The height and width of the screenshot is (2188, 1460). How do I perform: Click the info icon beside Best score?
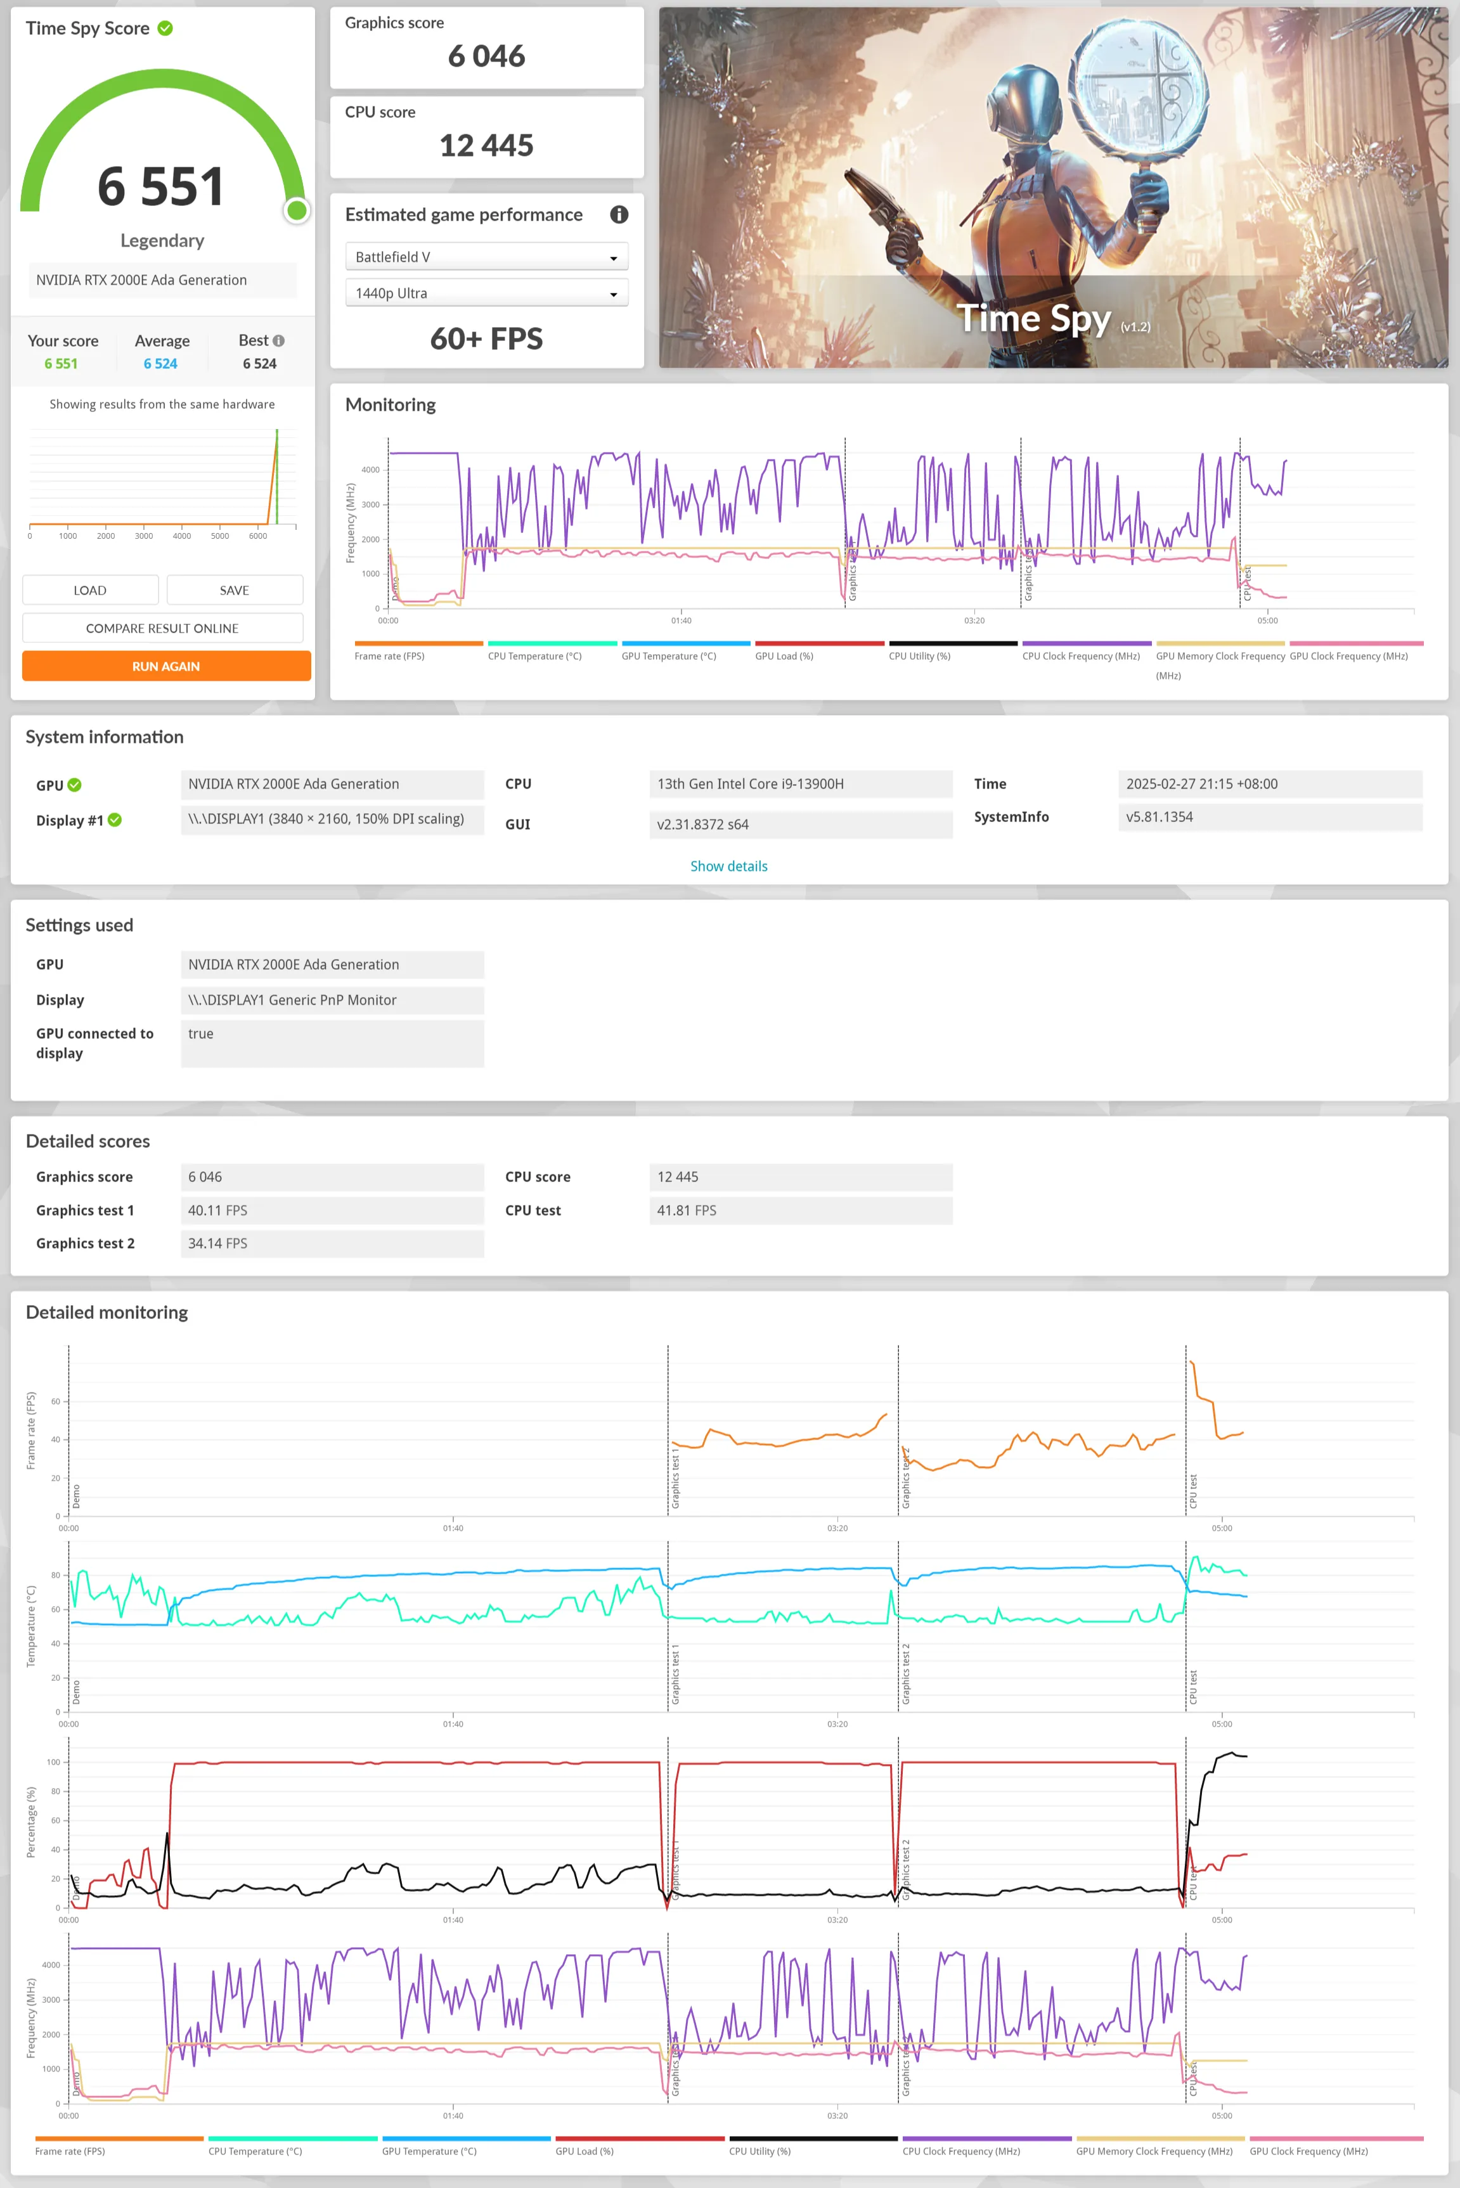click(278, 340)
